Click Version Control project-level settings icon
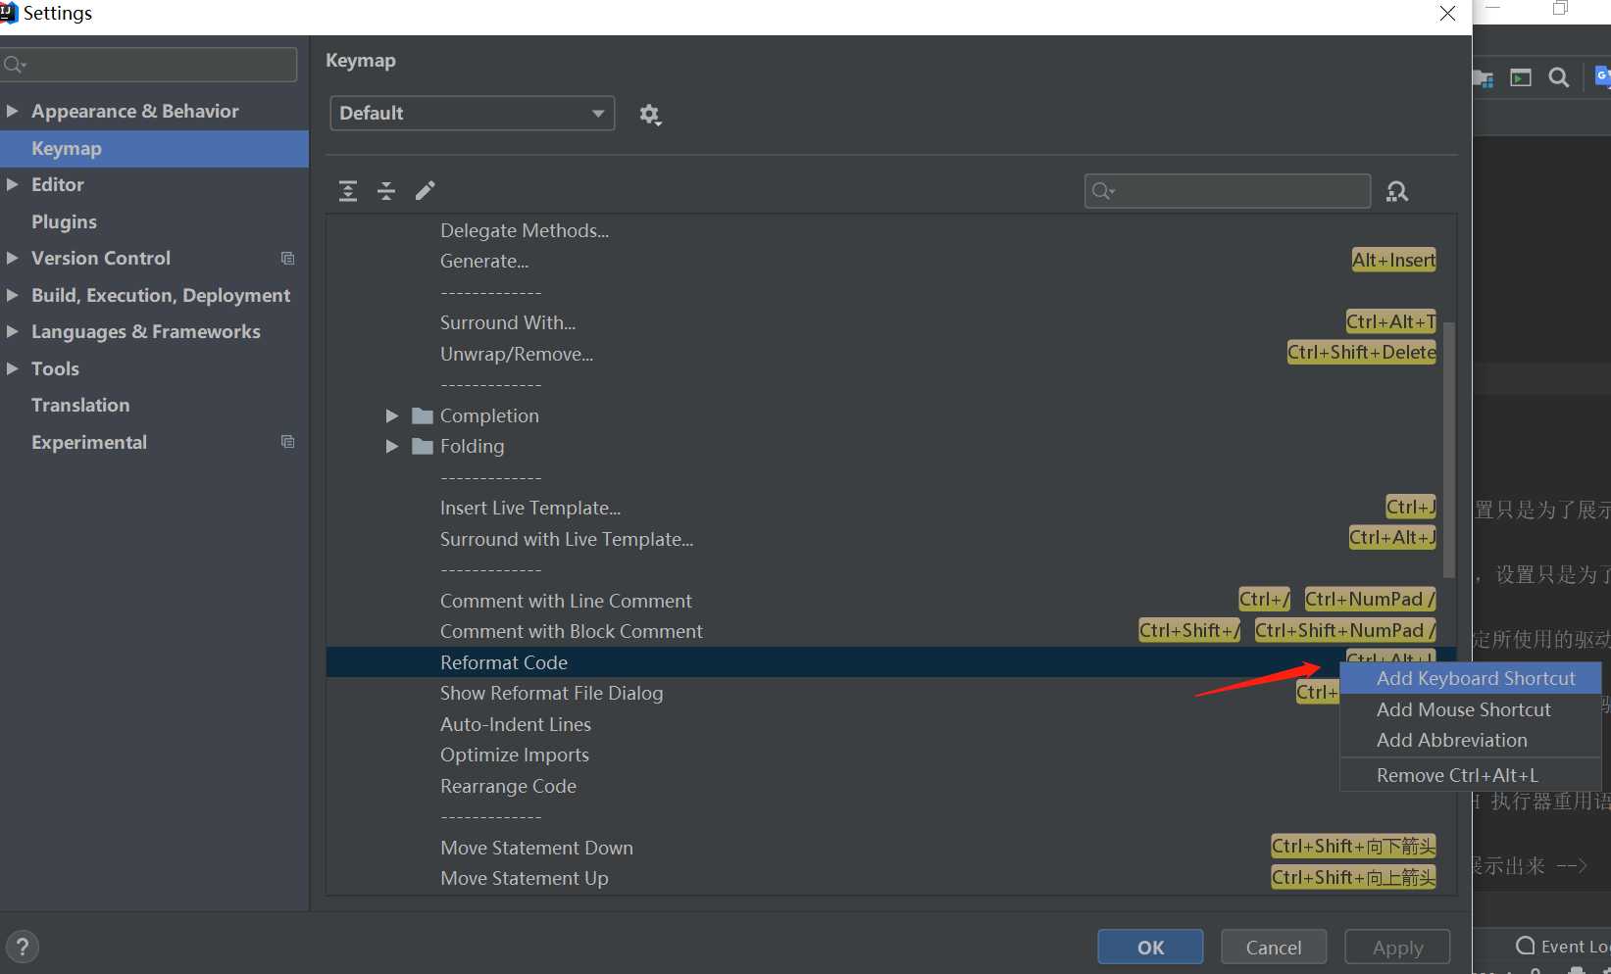The image size is (1611, 974). click(x=287, y=259)
